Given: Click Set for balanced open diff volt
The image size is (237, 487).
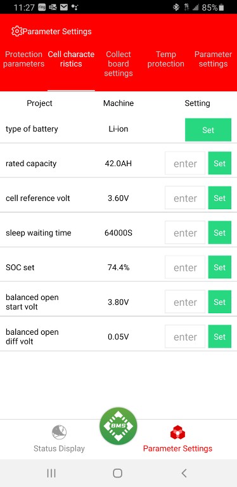Looking at the screenshot, I should [220, 337].
